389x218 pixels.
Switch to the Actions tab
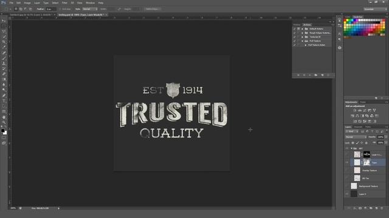[307, 25]
